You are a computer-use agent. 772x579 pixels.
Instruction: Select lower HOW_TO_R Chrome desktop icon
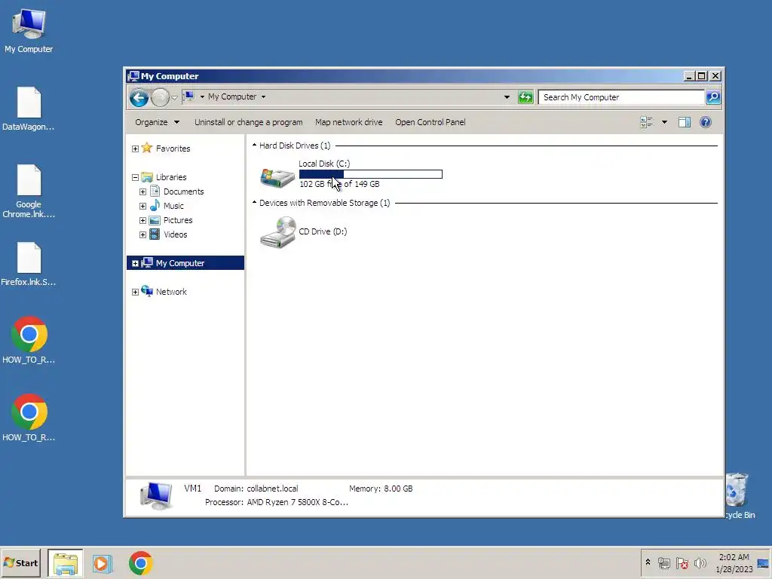click(x=29, y=418)
